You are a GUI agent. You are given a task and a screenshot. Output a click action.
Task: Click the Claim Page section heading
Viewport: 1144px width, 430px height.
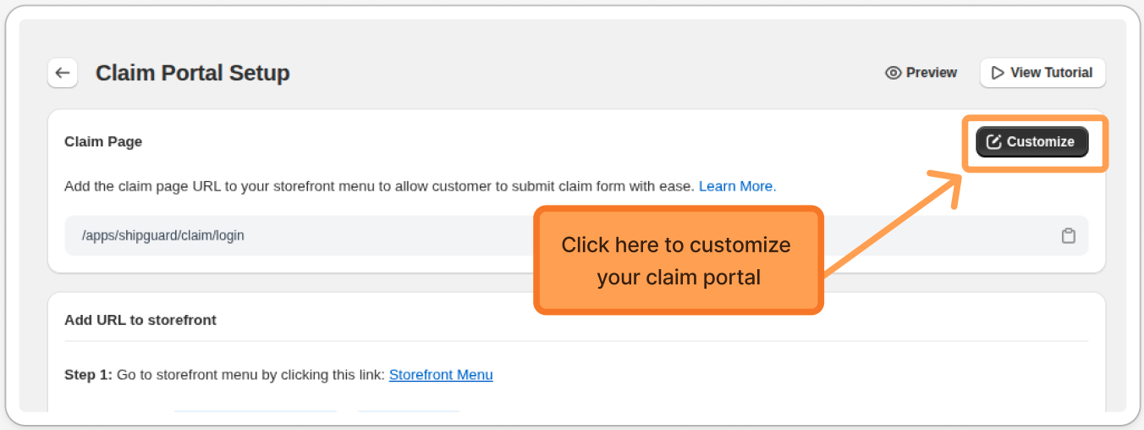pyautogui.click(x=103, y=141)
